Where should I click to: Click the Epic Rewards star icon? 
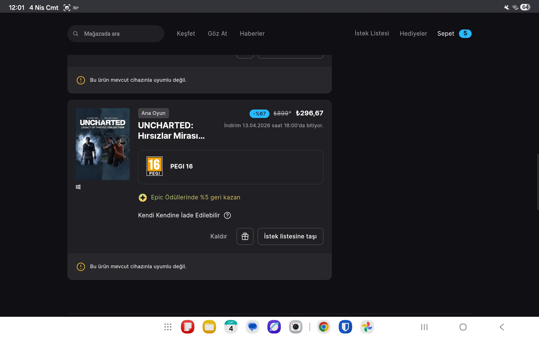coord(143,198)
